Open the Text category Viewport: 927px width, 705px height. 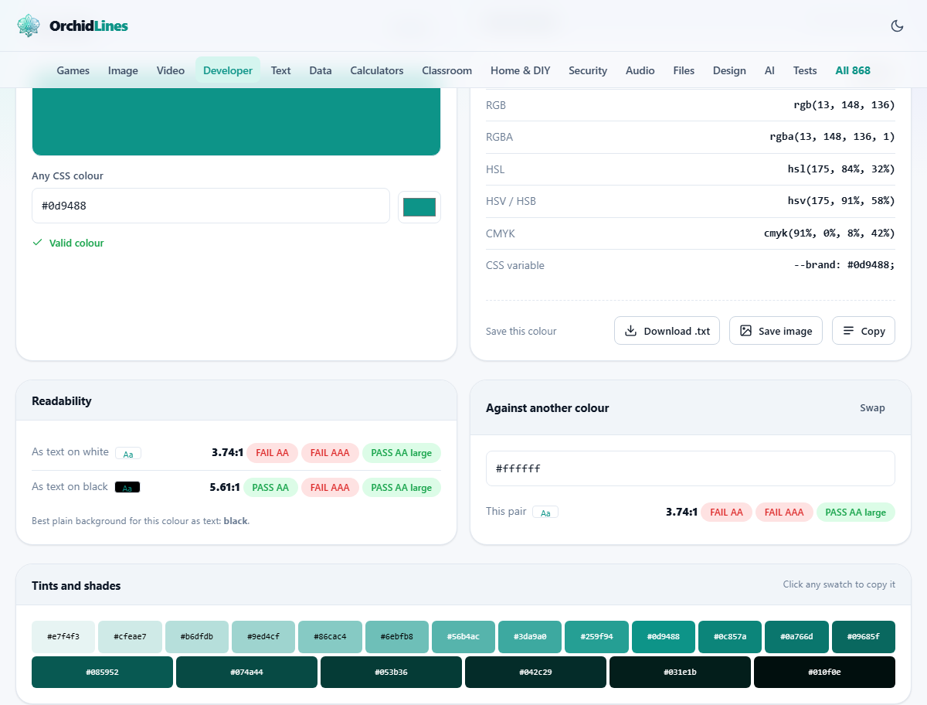point(281,70)
